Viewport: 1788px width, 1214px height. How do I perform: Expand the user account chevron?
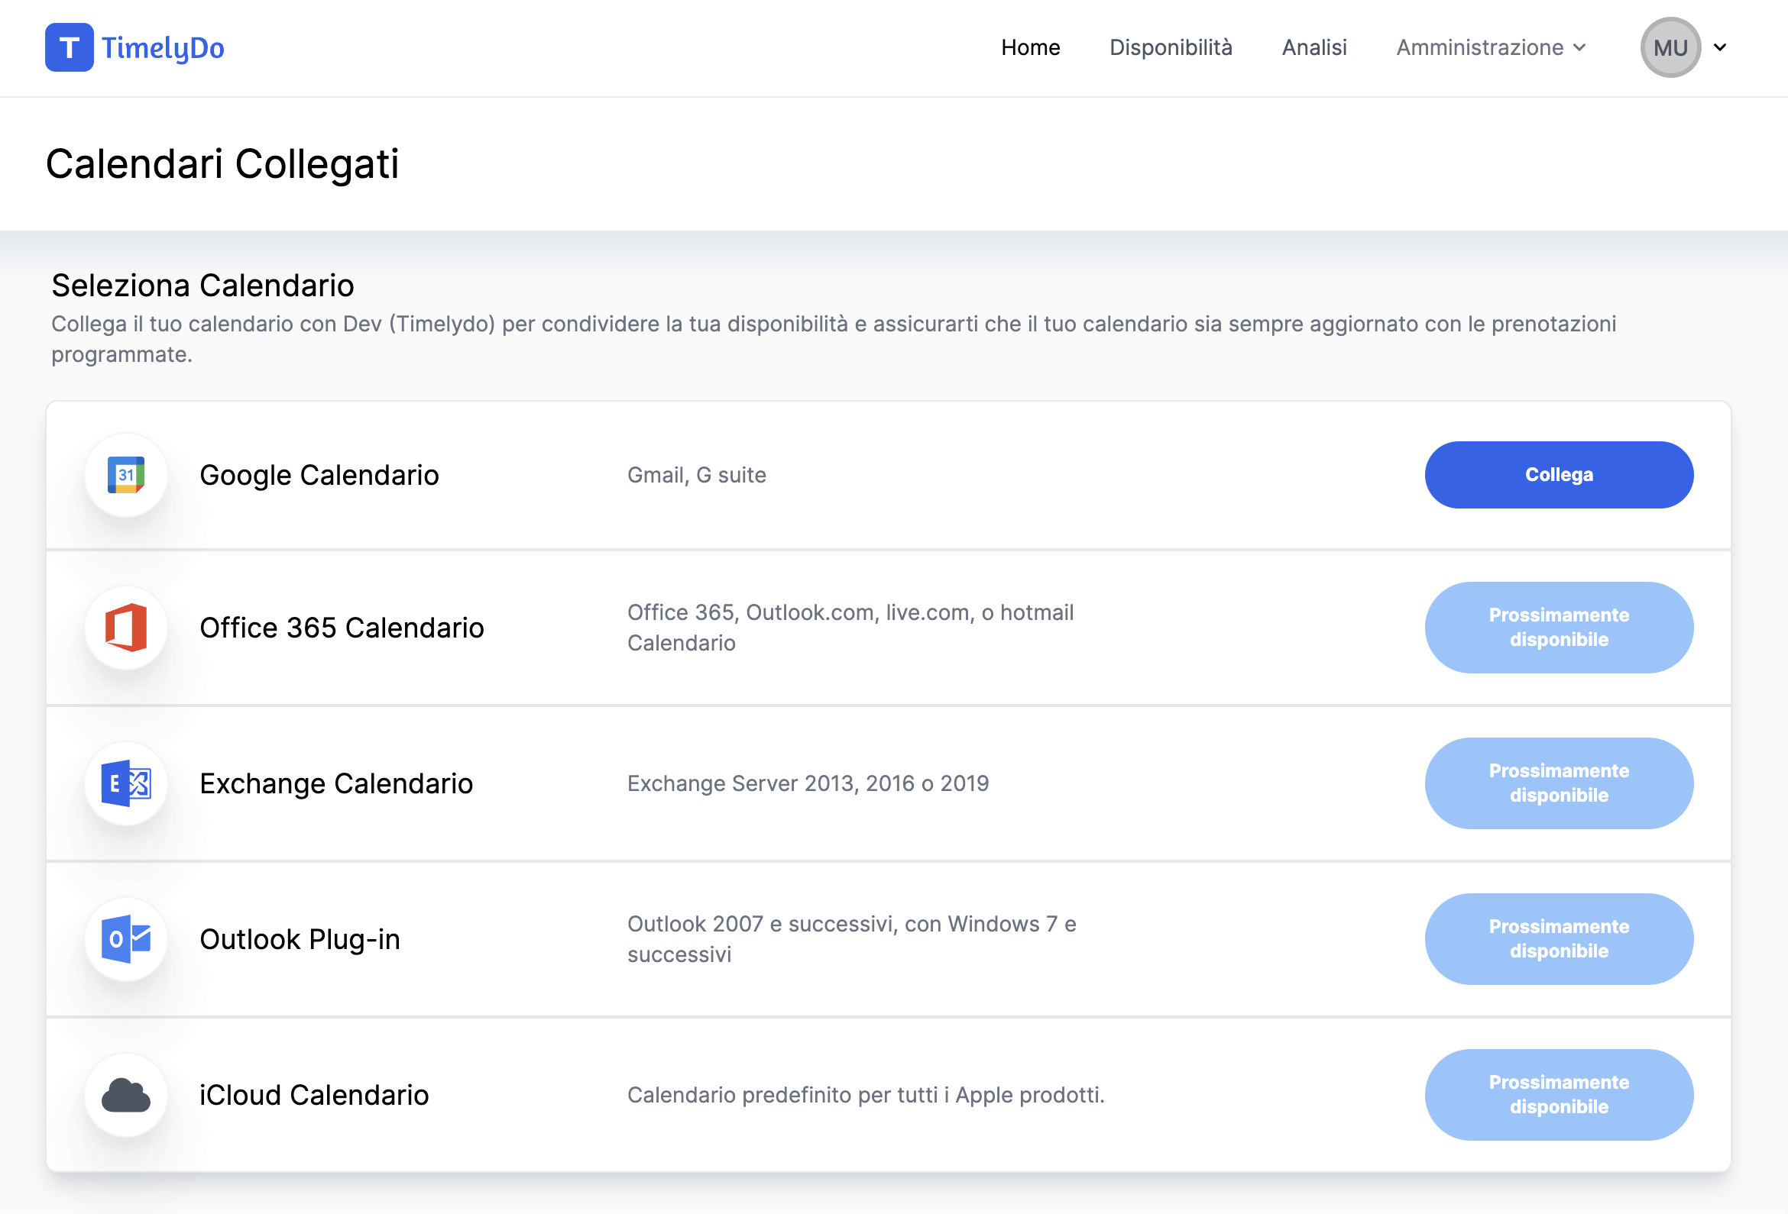coord(1720,47)
